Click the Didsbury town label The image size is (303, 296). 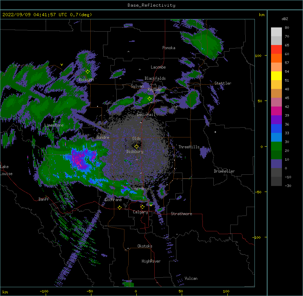(x=135, y=152)
